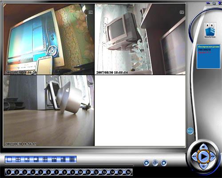Select the 4x4 sixteen-camera grid layout
This screenshot has height=178, width=222.
click(x=72, y=160)
